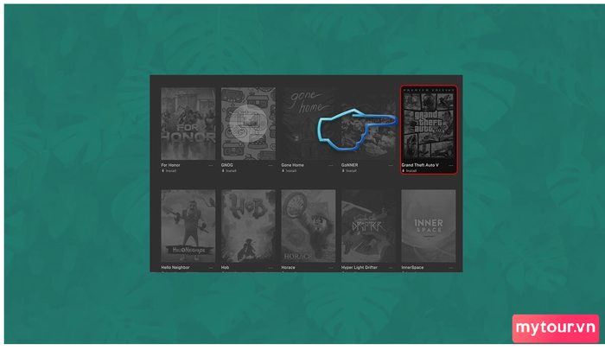Open Grand Theft Auto V options menu
This screenshot has width=605, height=350.
451,165
